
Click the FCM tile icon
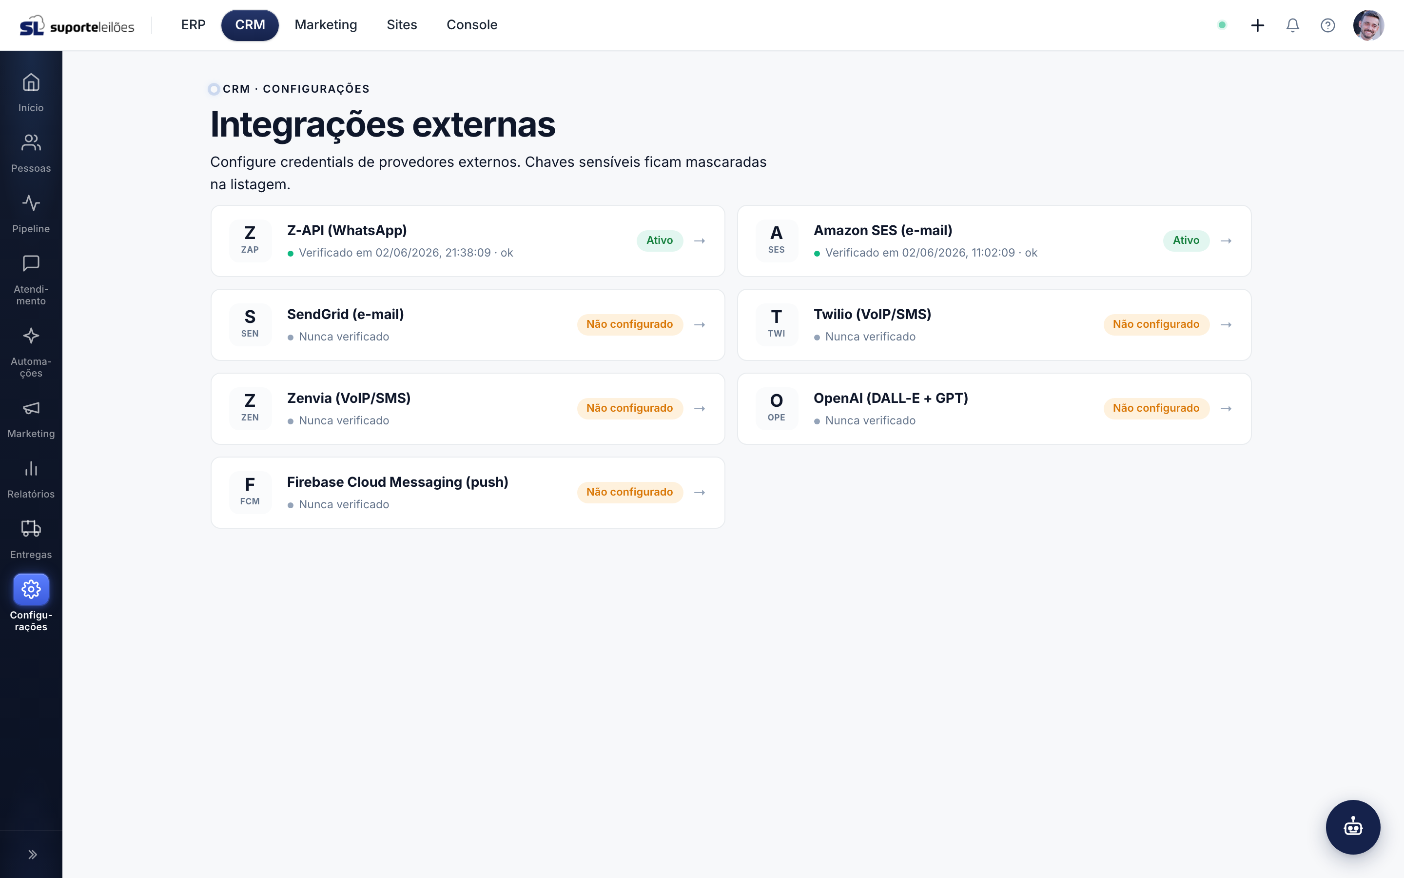click(x=250, y=493)
